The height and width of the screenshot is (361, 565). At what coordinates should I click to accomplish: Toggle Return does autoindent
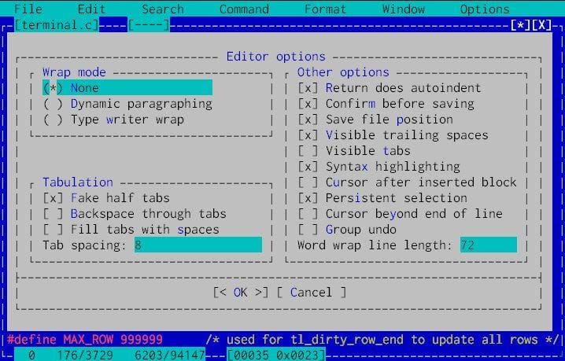point(390,87)
